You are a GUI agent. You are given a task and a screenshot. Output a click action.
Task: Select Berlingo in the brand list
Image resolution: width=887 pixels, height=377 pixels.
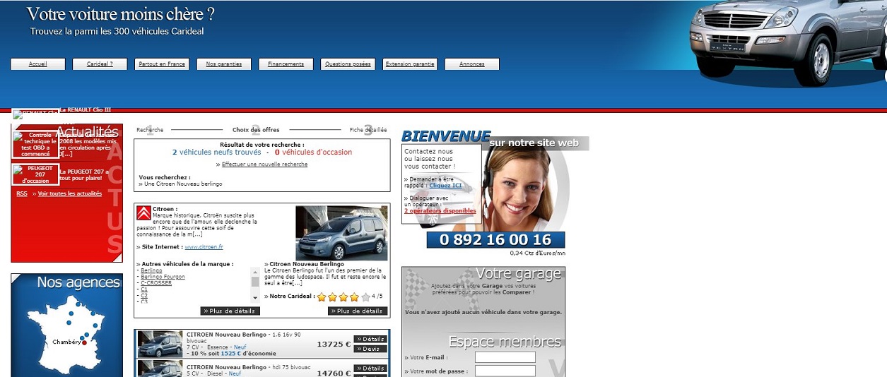coord(151,270)
